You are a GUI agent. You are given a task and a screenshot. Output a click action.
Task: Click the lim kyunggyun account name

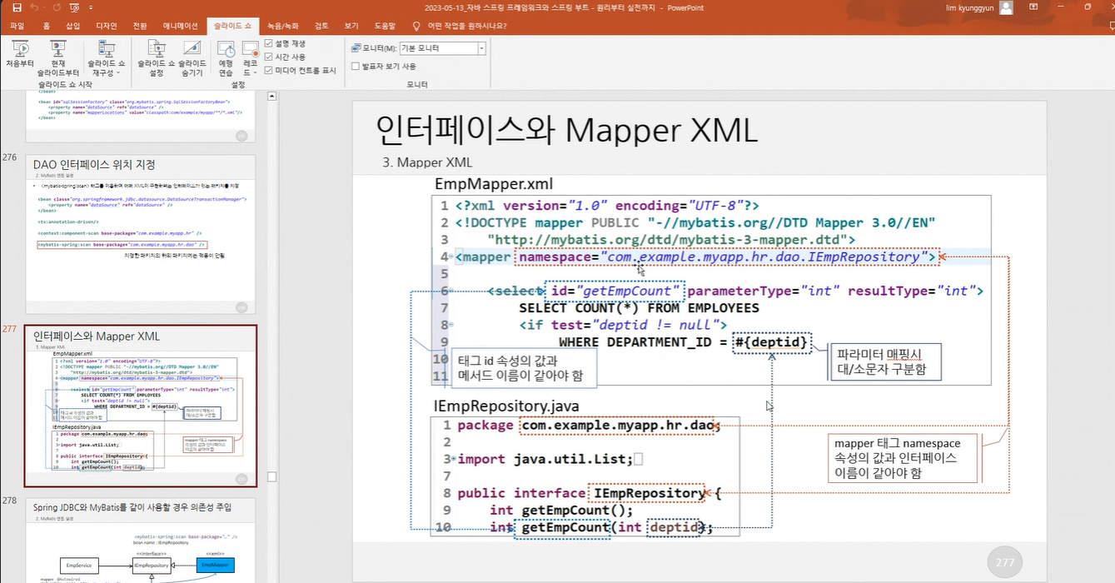click(970, 7)
